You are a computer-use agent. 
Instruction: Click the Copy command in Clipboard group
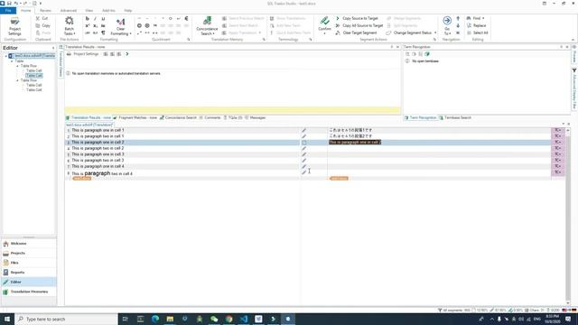[42, 25]
